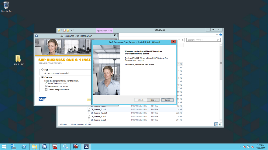Select the Custom installation radio button
Viewport: 268px width, 150px height.
42,77
